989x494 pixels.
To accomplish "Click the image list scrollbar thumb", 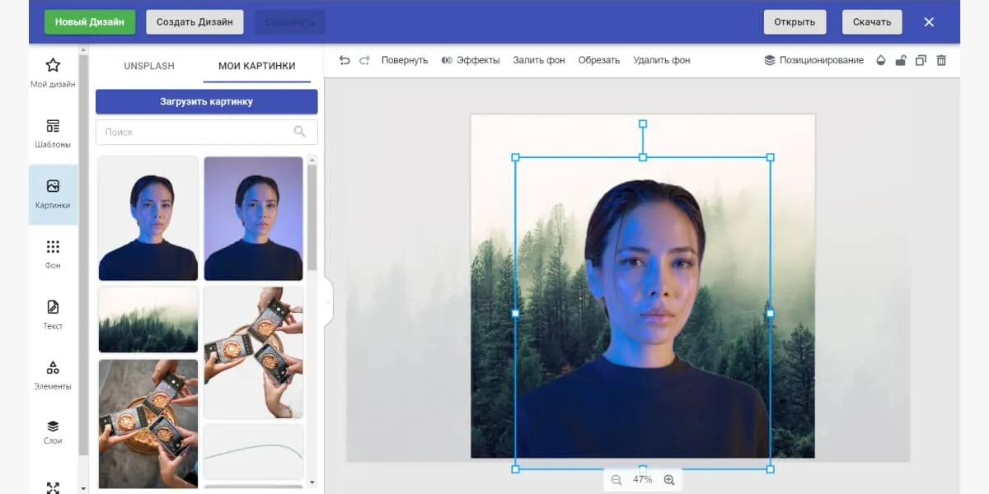I will coord(312,217).
